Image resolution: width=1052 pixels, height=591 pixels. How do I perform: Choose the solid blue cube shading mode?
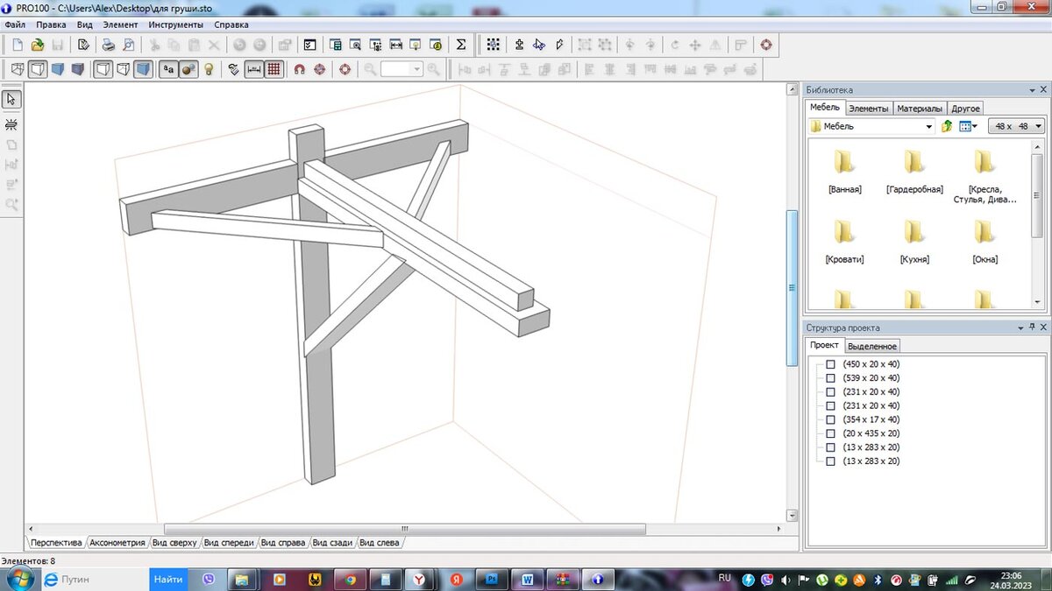(x=58, y=69)
